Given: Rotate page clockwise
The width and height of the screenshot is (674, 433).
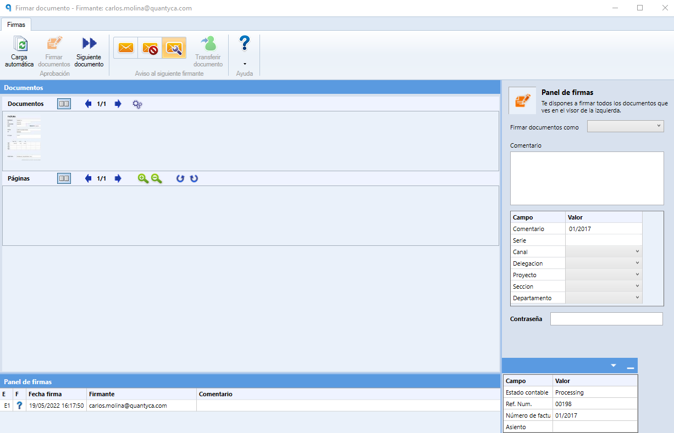Looking at the screenshot, I should pos(194,178).
